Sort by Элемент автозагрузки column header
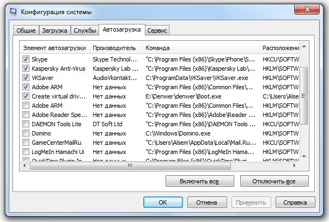 pyautogui.click(x=54, y=48)
